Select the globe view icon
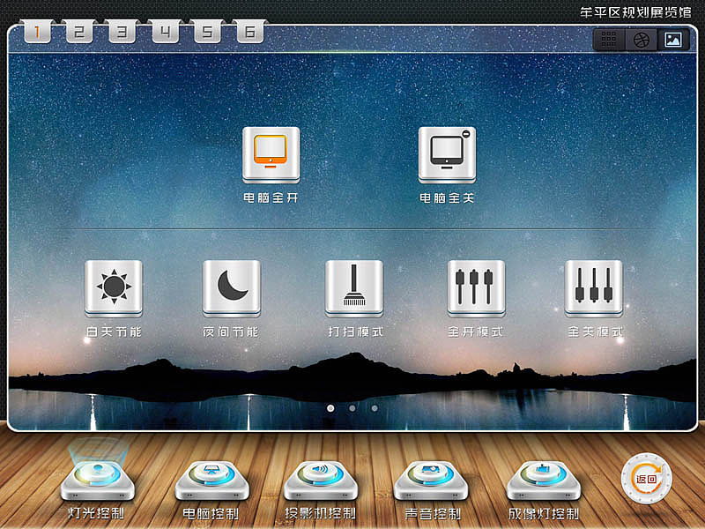This screenshot has width=705, height=529. (642, 40)
